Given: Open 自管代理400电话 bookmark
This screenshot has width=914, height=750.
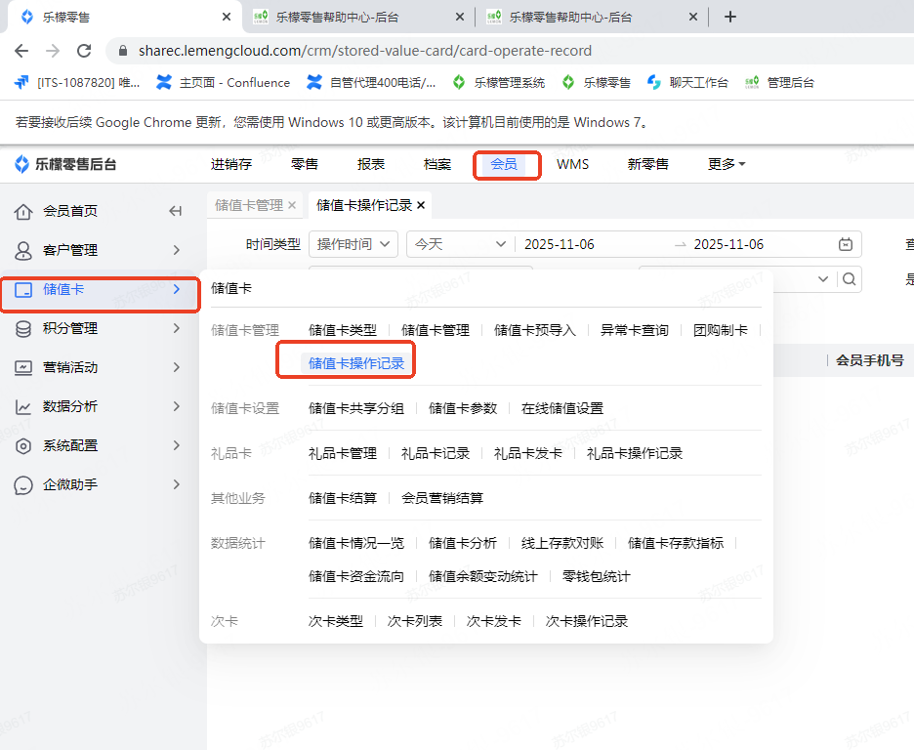Looking at the screenshot, I should tap(372, 83).
